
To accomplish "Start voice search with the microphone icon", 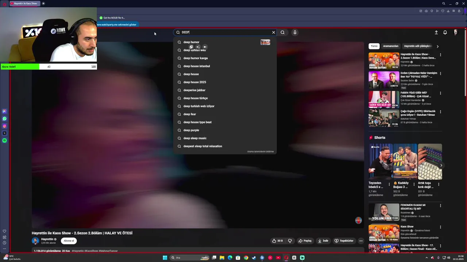I will click(295, 32).
